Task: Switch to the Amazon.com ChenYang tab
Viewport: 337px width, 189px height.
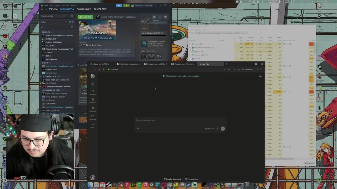Action: tap(183, 64)
